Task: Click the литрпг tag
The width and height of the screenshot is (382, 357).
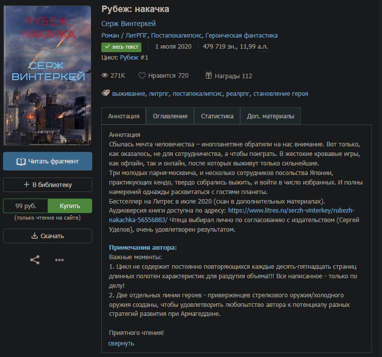Action: coord(158,94)
